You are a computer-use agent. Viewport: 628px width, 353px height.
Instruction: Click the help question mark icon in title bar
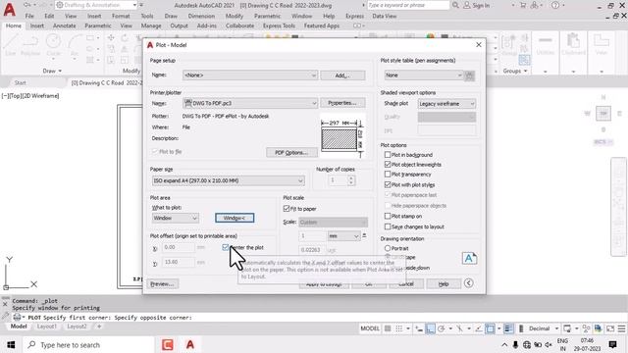pos(555,5)
